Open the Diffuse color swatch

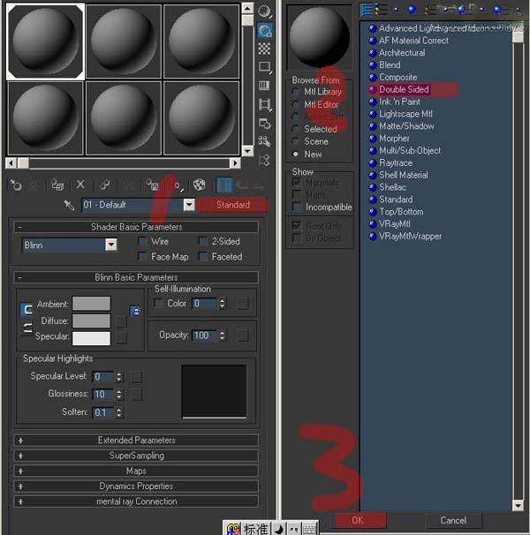[92, 321]
